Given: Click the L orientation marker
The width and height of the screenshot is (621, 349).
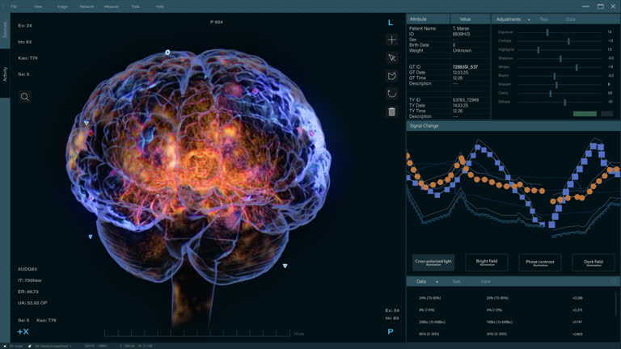Looking at the screenshot, I should (x=391, y=23).
